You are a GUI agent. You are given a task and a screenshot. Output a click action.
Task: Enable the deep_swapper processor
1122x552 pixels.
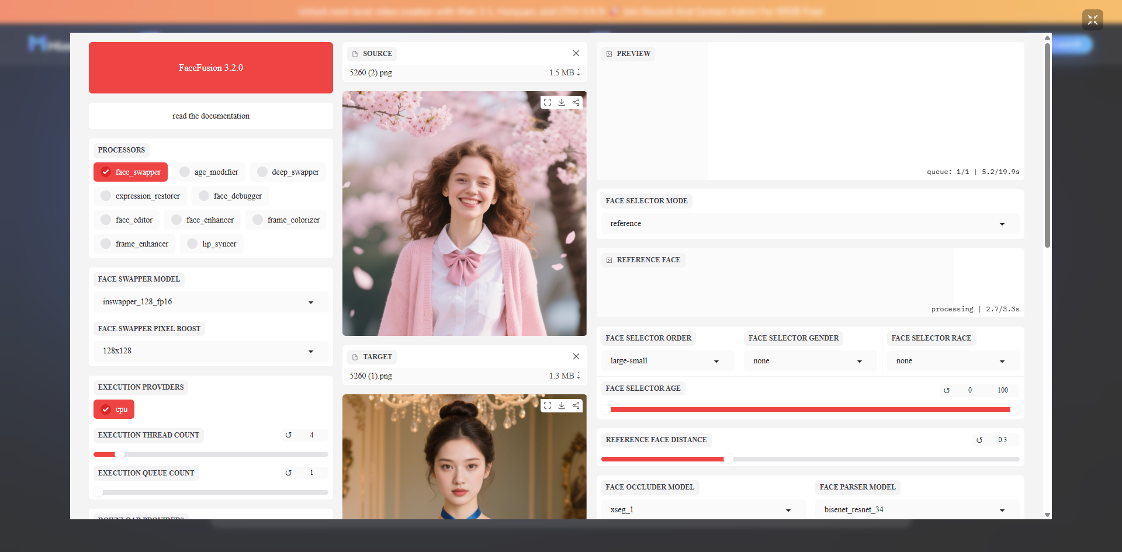[x=288, y=172]
